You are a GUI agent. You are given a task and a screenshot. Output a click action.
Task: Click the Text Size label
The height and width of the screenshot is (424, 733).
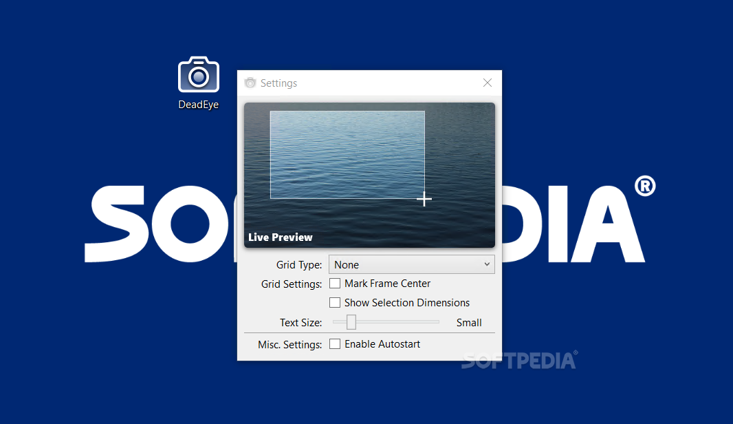coord(301,322)
